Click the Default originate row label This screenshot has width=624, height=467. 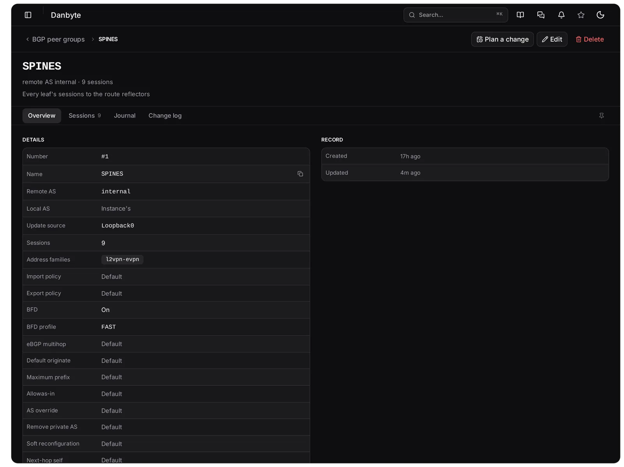(48, 361)
